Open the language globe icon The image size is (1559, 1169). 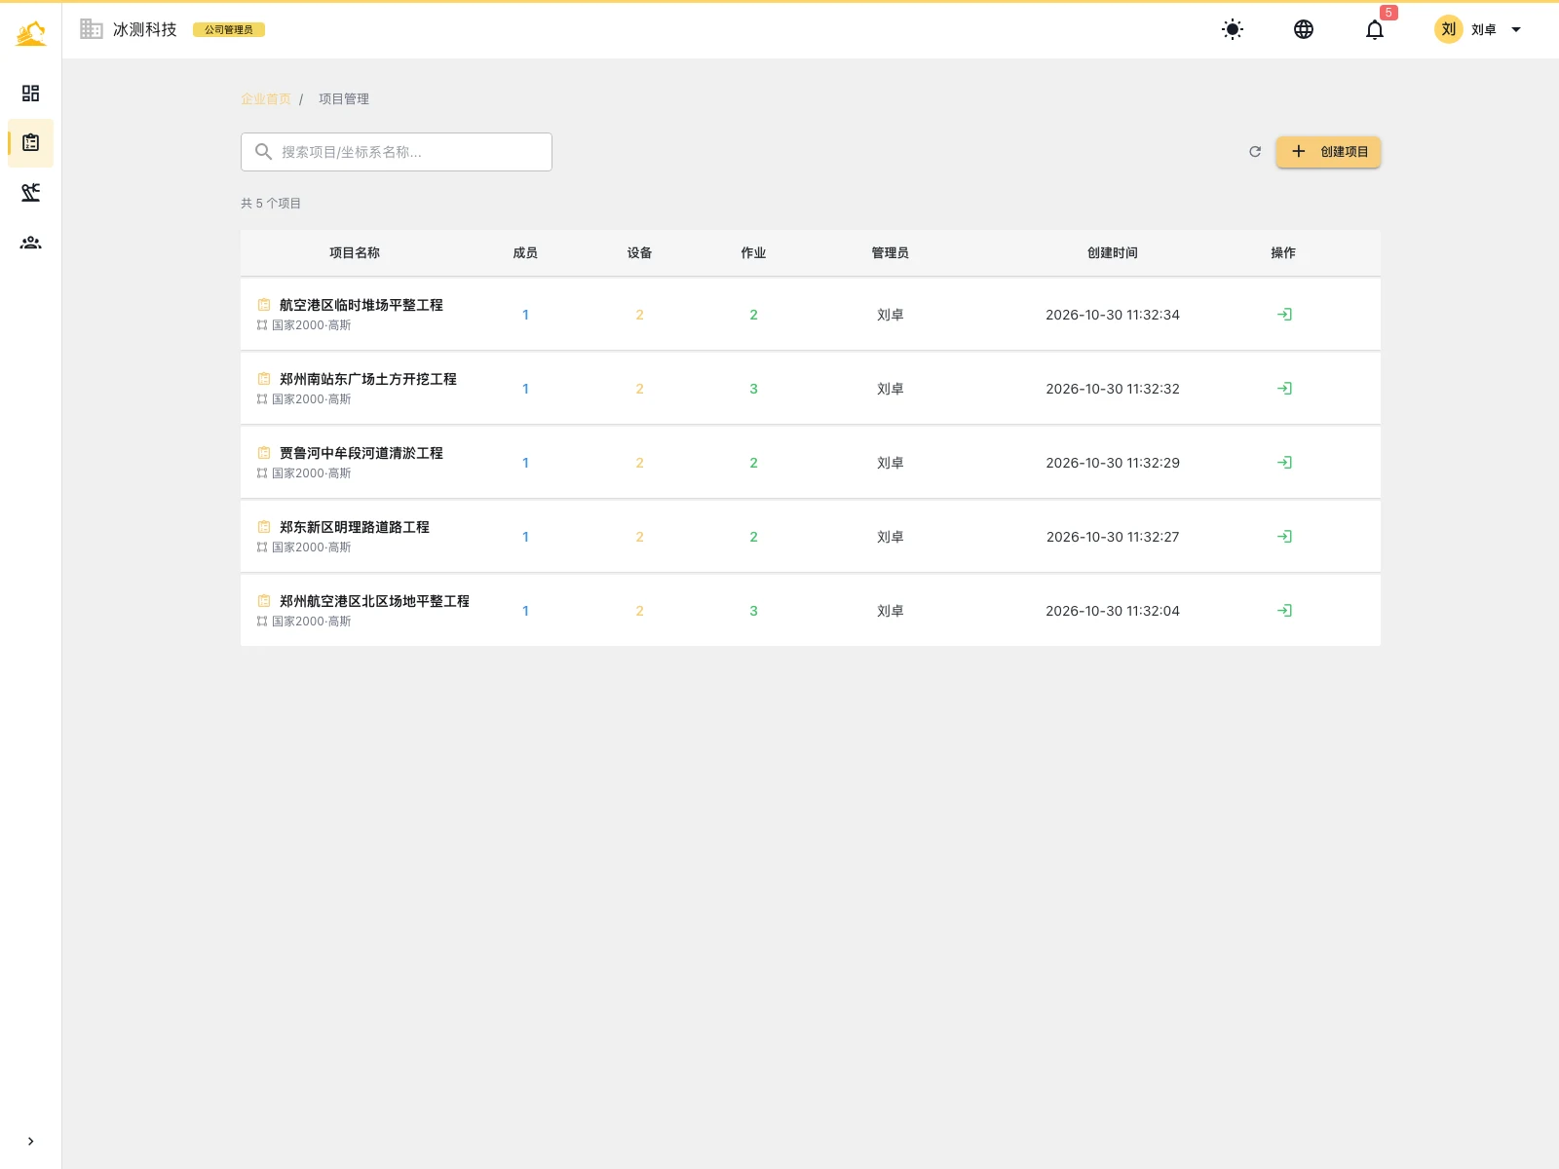[x=1304, y=29]
